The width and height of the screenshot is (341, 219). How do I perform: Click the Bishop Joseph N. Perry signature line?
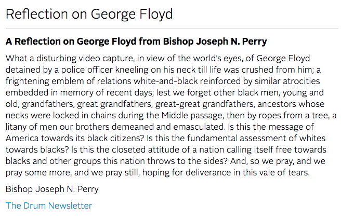[x=52, y=189]
